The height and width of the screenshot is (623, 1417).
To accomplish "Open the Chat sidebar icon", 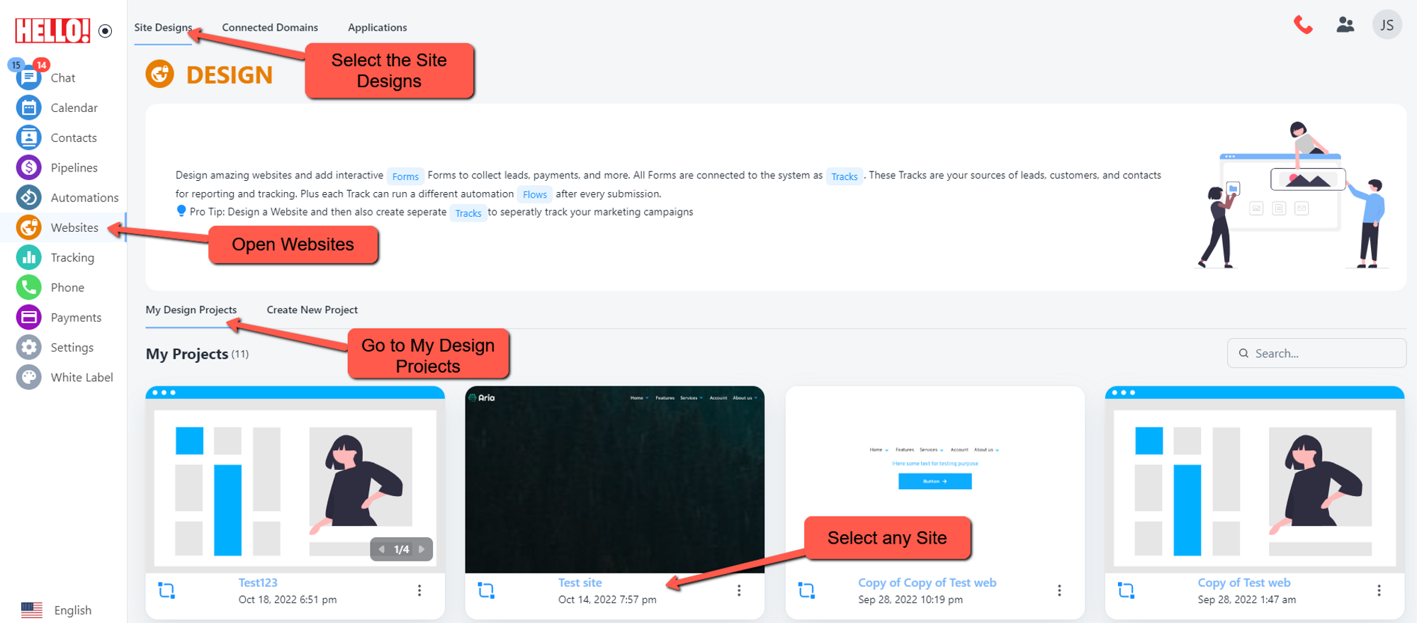I will coord(28,77).
